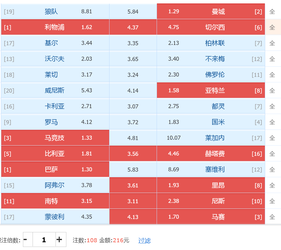Select home win 3.44 for 基尔
The height and width of the screenshot is (250, 281).
[x=55, y=43]
